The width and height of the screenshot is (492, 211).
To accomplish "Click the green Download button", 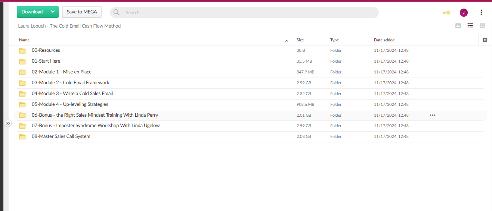I will pos(32,12).
